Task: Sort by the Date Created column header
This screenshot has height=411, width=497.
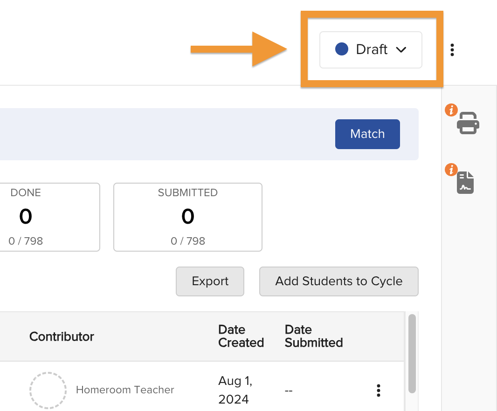Action: 241,336
